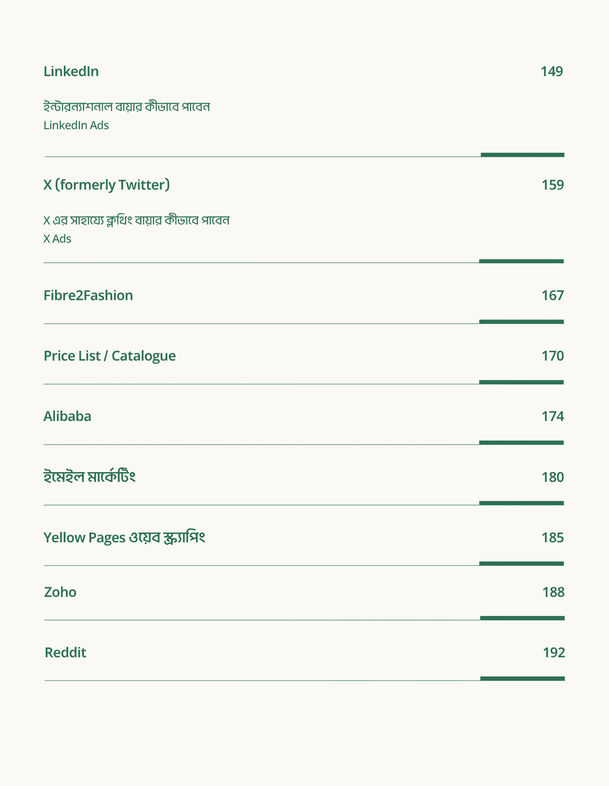The height and width of the screenshot is (786, 609).
Task: Open the X (formerly Twitter) chapter
Action: coord(107,185)
